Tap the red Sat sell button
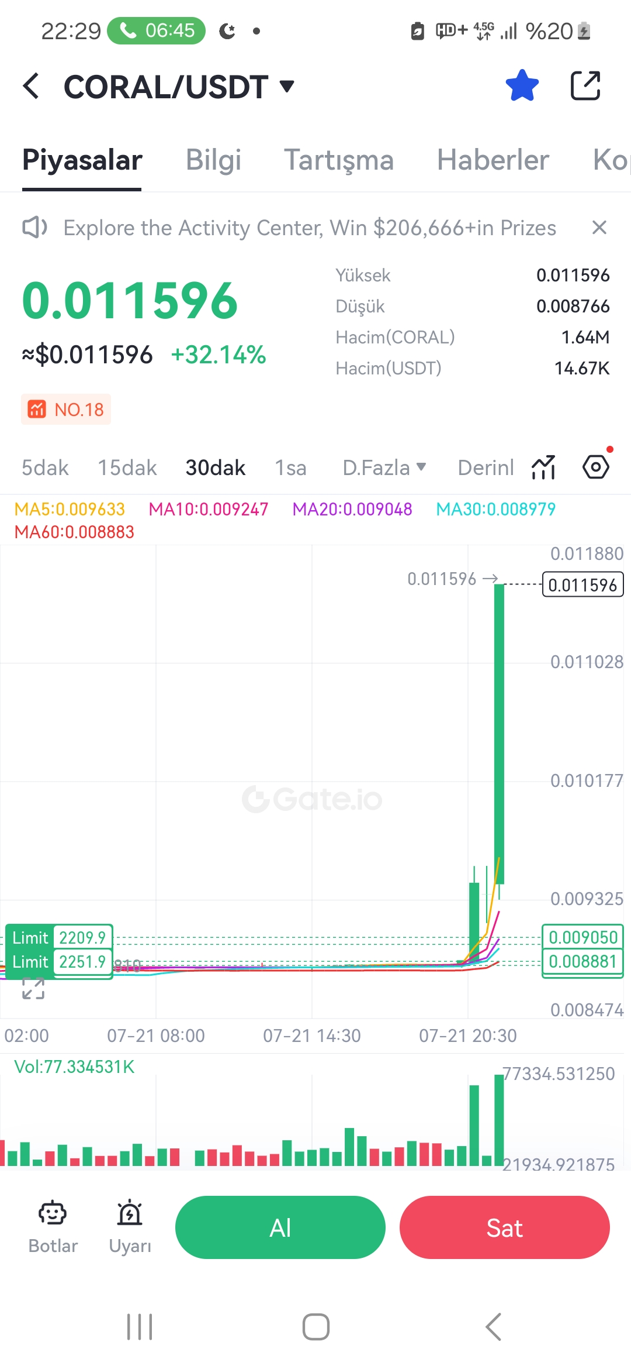The height and width of the screenshot is (1369, 631). click(x=505, y=1227)
